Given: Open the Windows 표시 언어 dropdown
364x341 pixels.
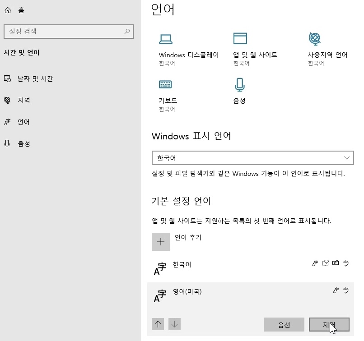Looking at the screenshot, I should point(253,158).
